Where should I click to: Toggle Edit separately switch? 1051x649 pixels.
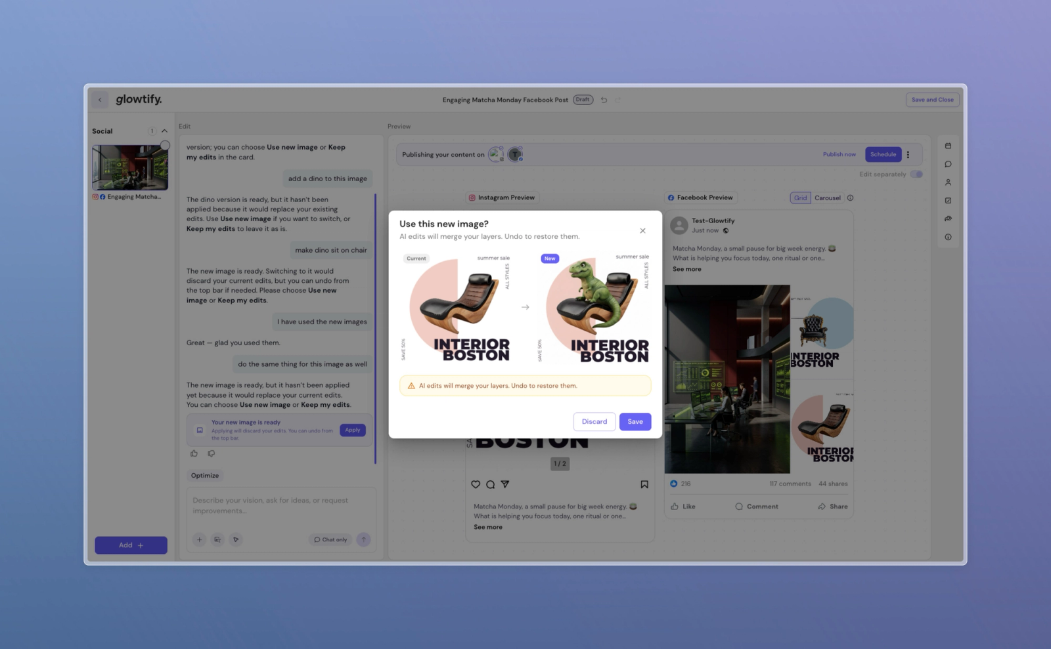click(x=916, y=174)
